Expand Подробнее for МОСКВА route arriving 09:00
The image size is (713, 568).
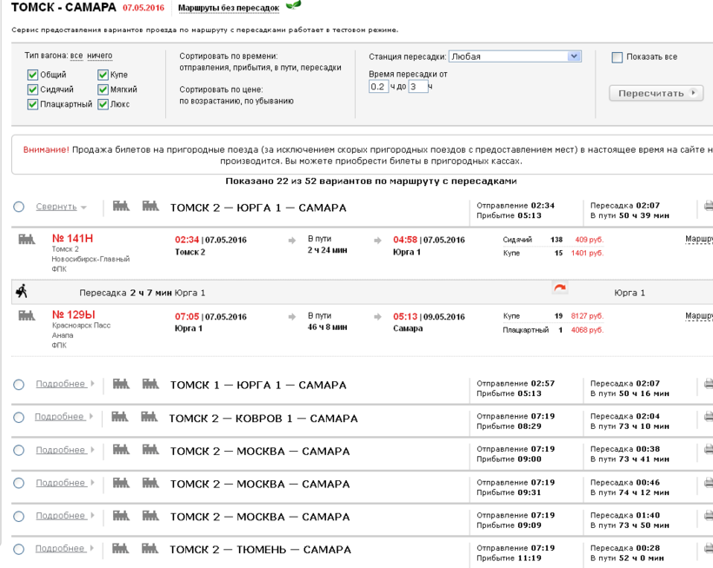[61, 450]
